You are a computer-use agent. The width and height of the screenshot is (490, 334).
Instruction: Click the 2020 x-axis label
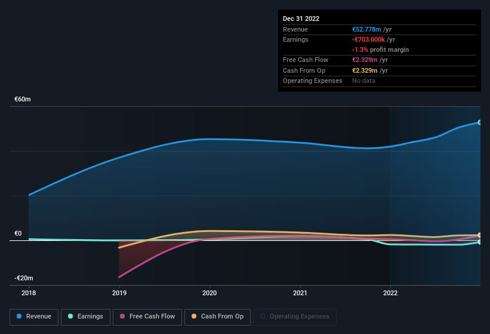click(209, 293)
